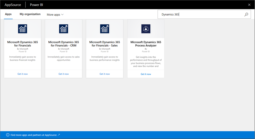Click the Process Analyzer app icon
The width and height of the screenshot is (255, 139).
click(146, 29)
